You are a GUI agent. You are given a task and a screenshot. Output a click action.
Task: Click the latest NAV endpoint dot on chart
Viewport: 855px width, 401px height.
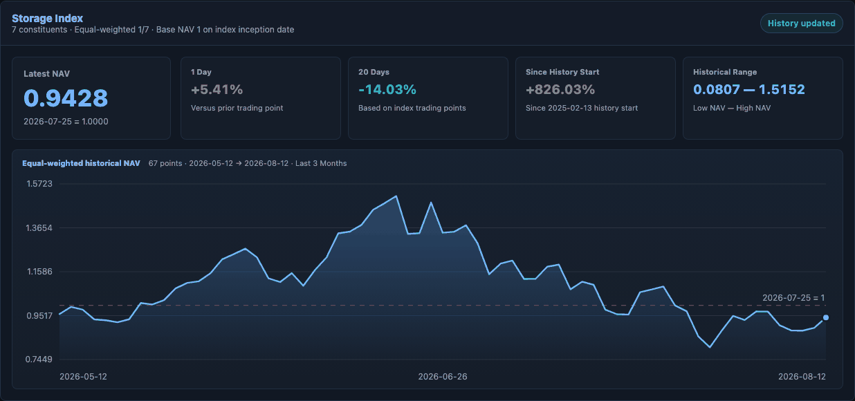(826, 317)
